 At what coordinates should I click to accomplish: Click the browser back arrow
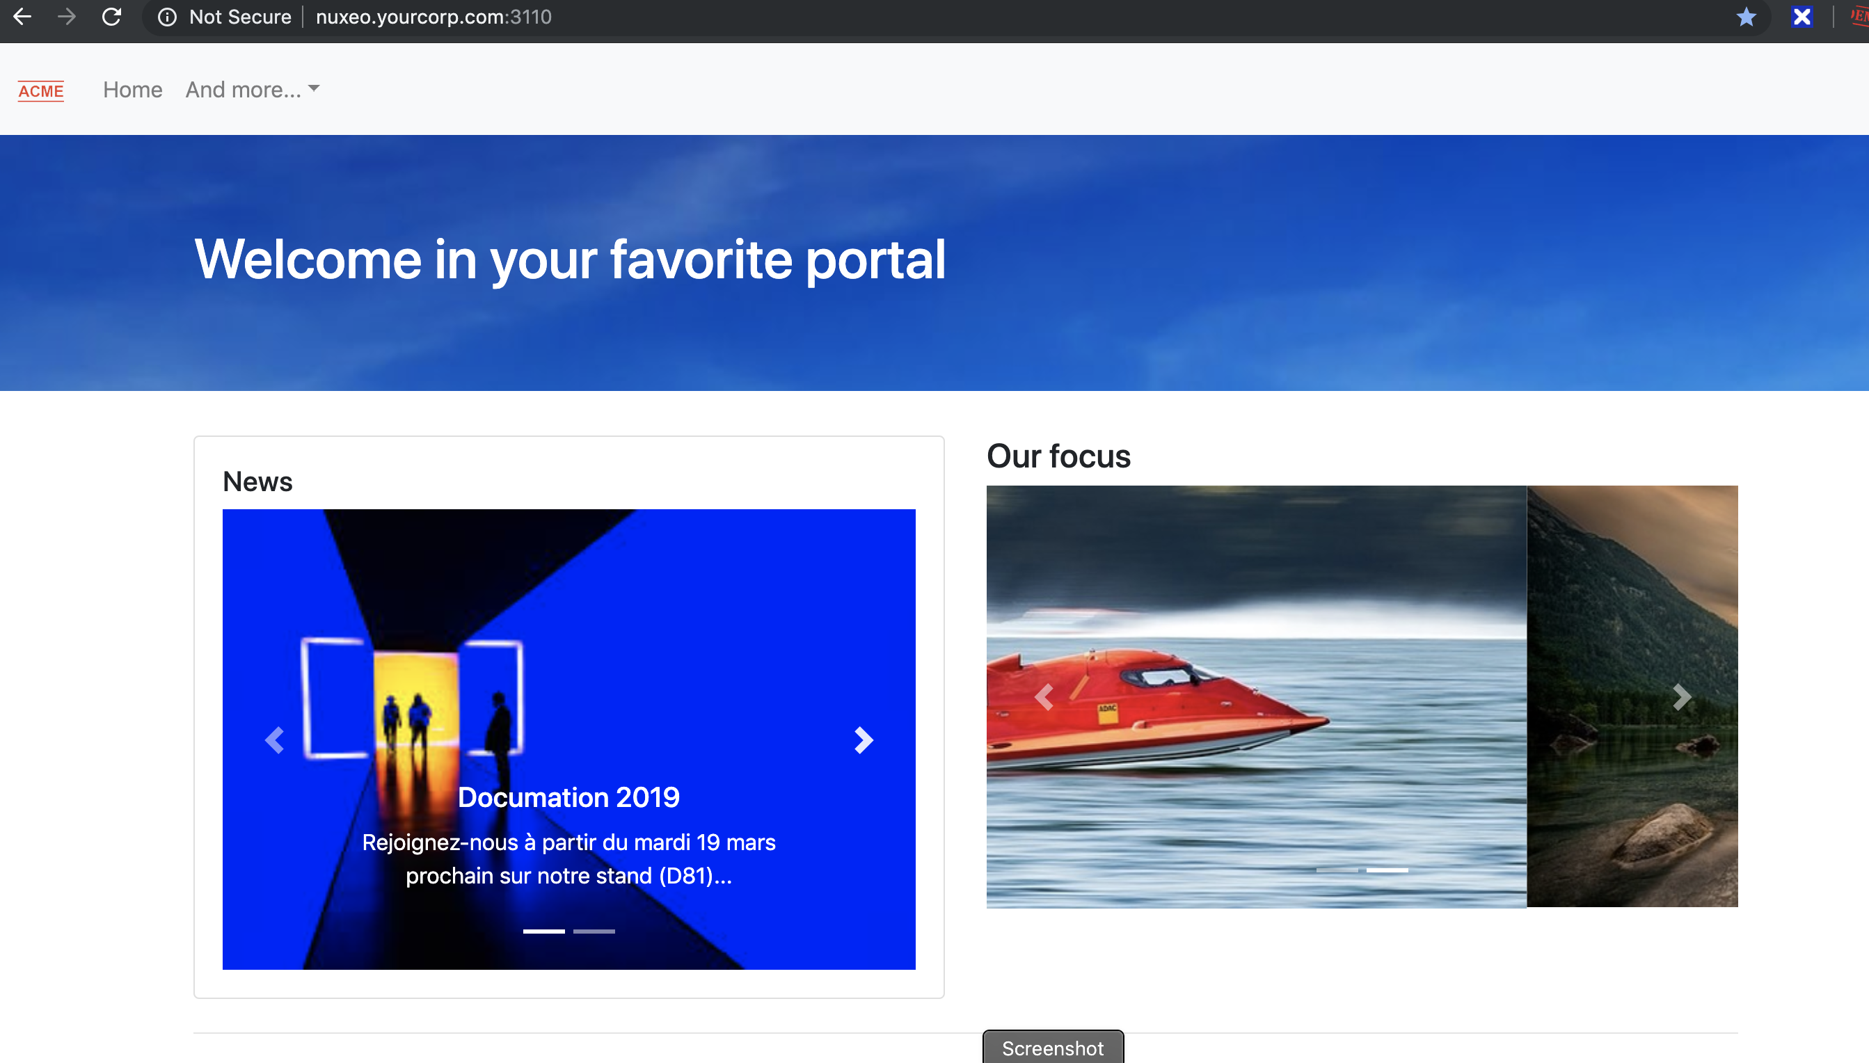[23, 17]
